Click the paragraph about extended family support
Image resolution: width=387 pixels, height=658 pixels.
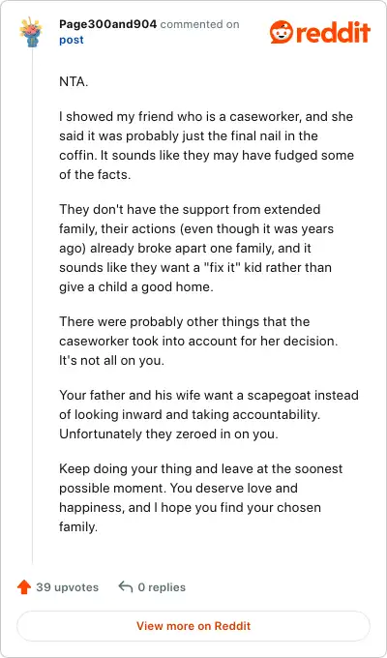tap(196, 249)
